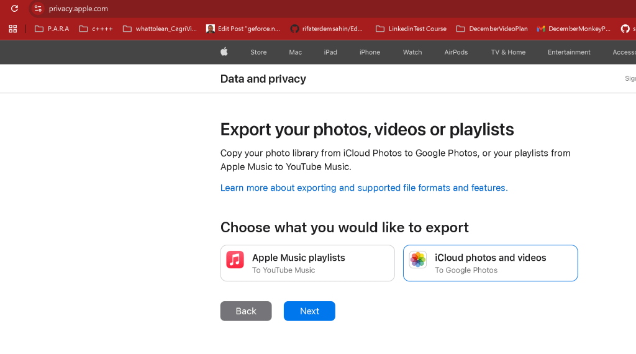This screenshot has height=354, width=636.
Task: Go to Apple home via the Apple logo
Action: click(x=224, y=52)
